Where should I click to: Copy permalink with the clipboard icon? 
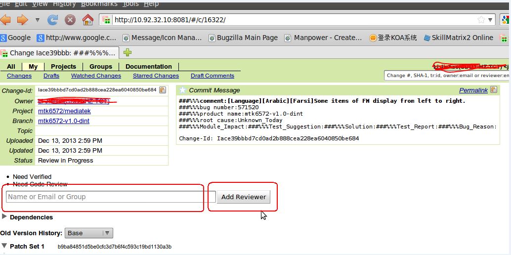click(494, 89)
